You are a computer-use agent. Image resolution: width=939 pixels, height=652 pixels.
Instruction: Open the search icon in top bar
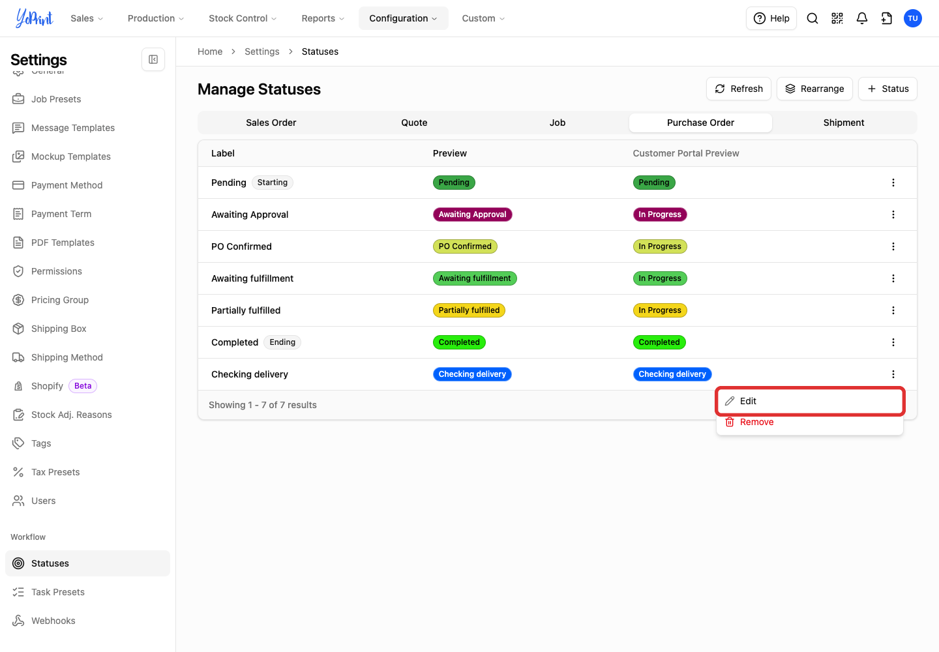coord(812,18)
